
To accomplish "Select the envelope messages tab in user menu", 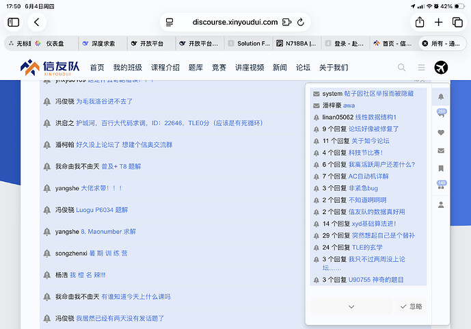I will [441, 150].
